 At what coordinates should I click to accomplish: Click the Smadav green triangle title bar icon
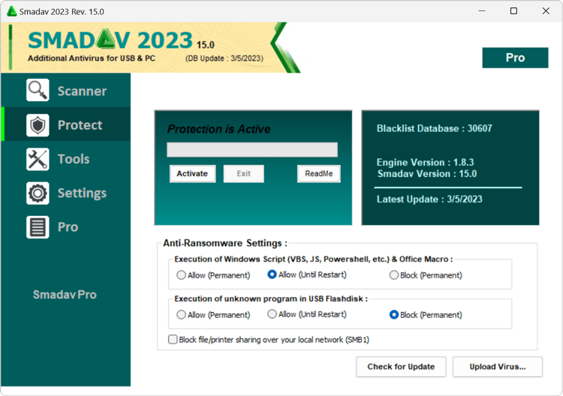12,11
